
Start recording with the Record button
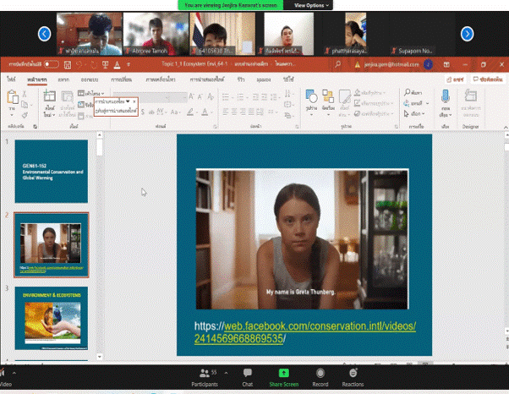click(x=320, y=375)
